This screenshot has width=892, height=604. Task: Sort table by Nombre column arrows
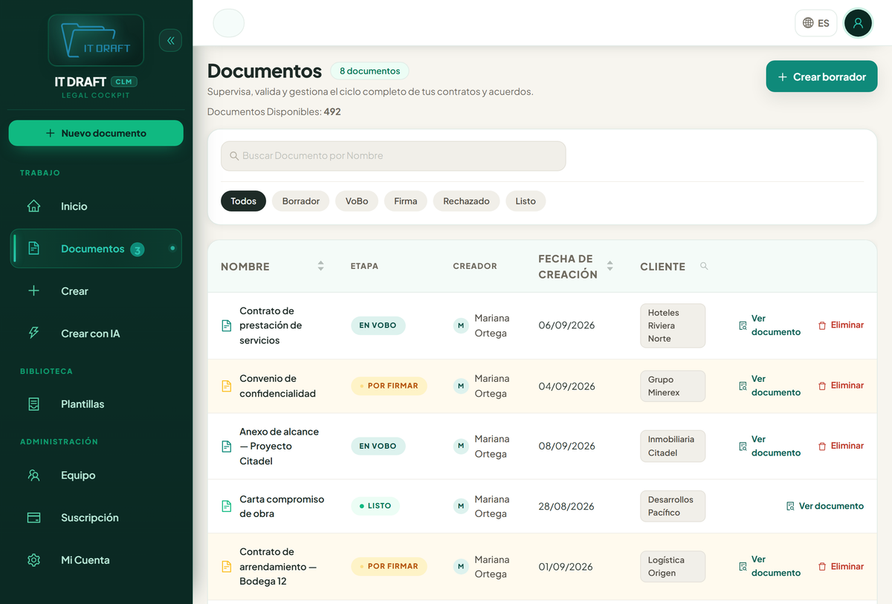point(320,266)
